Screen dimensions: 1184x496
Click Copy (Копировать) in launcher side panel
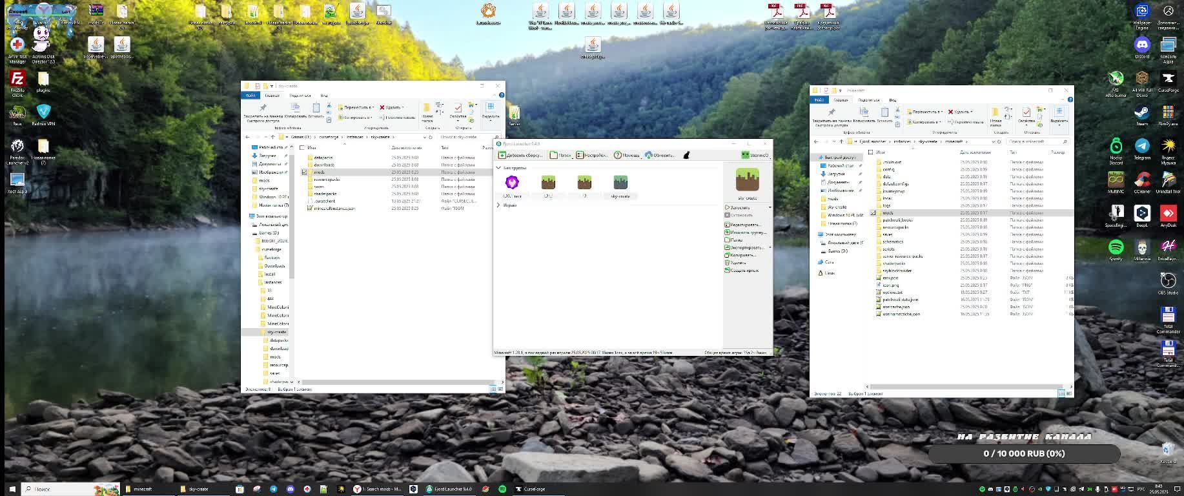(742, 255)
